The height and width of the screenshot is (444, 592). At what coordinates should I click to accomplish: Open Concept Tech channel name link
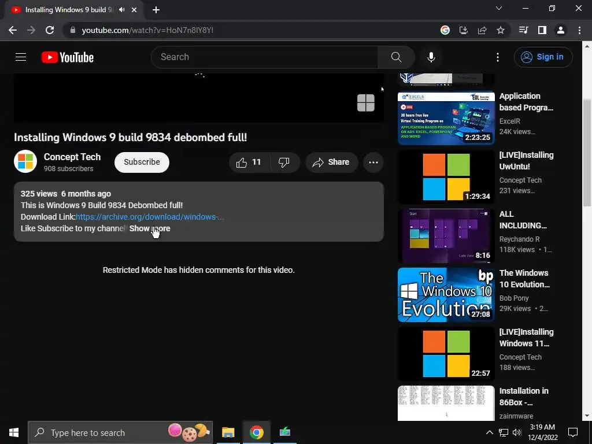click(x=72, y=157)
